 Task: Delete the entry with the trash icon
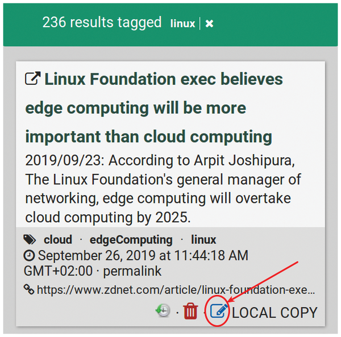pos(191,311)
